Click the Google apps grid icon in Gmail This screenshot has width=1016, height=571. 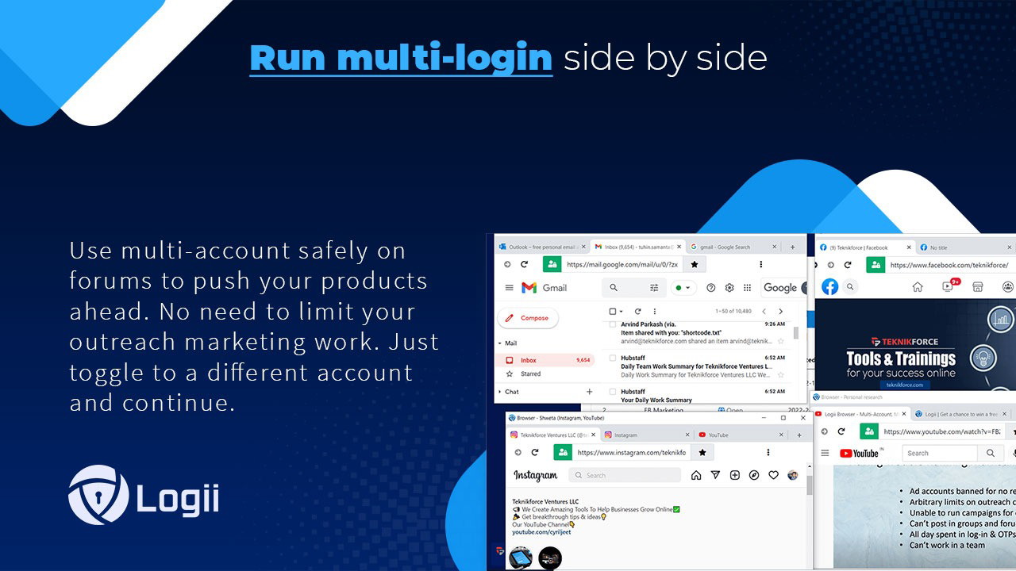[747, 288]
